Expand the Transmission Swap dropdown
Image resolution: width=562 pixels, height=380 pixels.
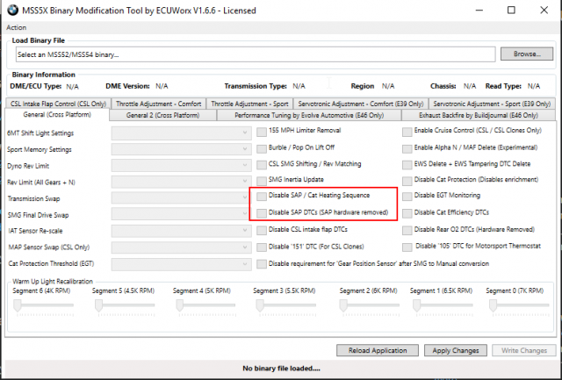tap(181, 198)
